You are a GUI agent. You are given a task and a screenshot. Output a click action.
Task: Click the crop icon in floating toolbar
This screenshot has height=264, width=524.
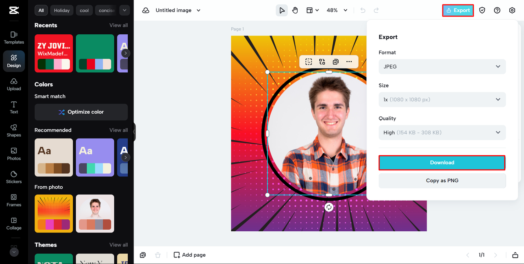point(309,62)
